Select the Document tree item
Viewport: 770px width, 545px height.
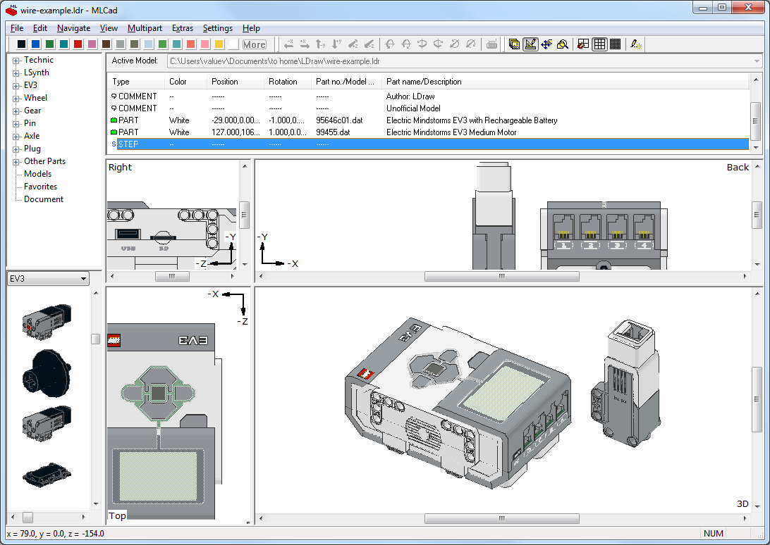click(44, 199)
